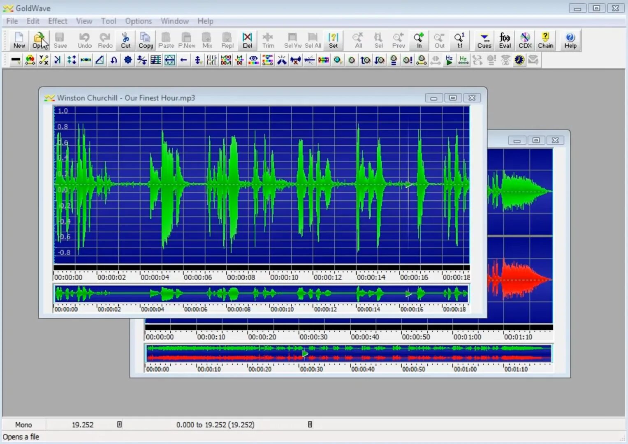Click the Hz playback rate icon
628x444 pixels.
pyautogui.click(x=448, y=60)
